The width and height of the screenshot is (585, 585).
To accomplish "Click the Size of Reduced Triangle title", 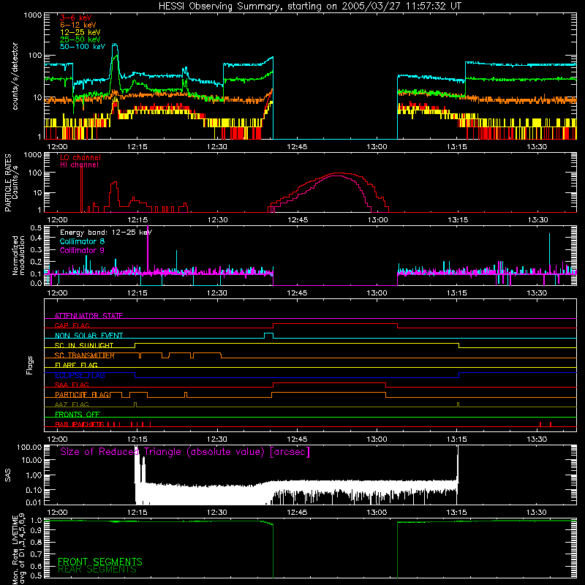I will 185,452.
